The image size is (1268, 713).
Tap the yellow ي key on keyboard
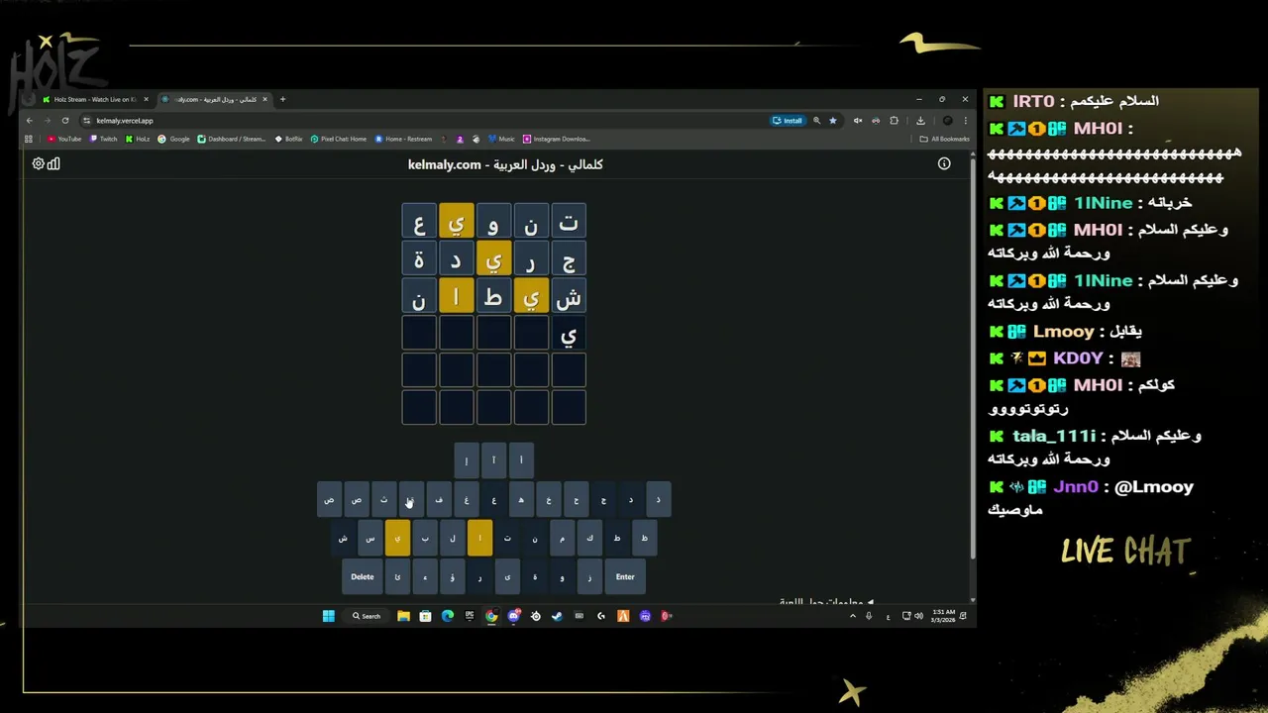[397, 538]
